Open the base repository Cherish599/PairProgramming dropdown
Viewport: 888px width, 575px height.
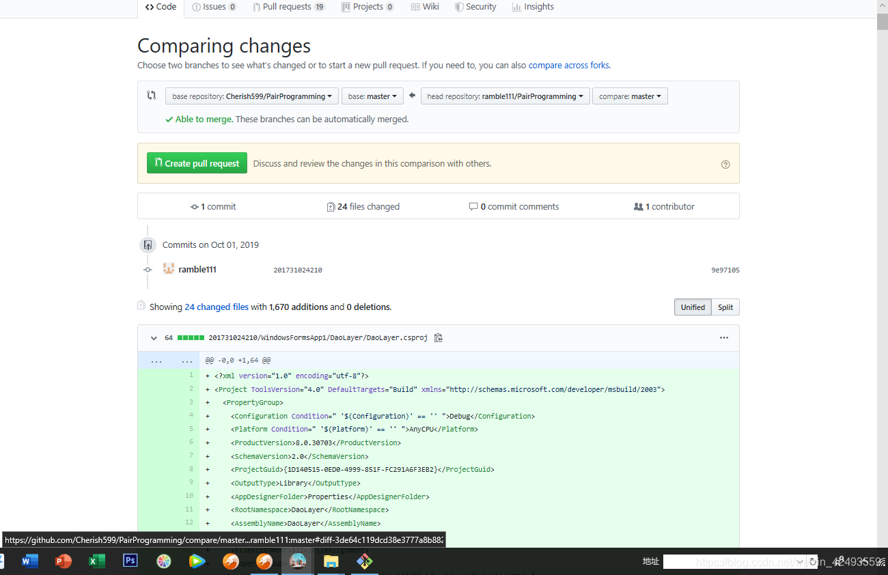coord(252,96)
